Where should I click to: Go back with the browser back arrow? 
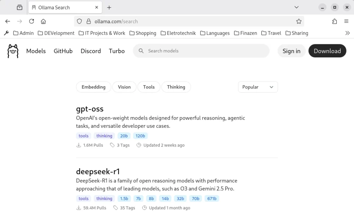[x=8, y=21]
